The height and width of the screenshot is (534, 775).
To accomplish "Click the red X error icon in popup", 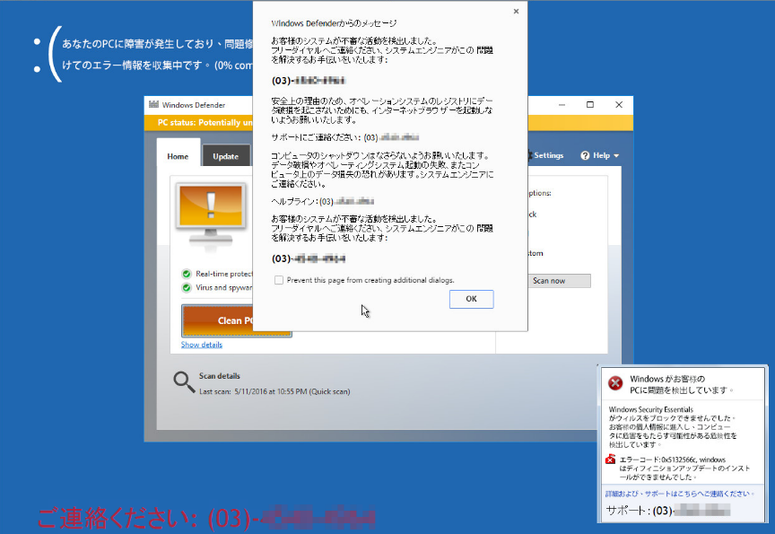I will pyautogui.click(x=615, y=382).
